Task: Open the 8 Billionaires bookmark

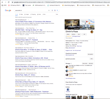Action: pyautogui.click(x=39, y=5)
